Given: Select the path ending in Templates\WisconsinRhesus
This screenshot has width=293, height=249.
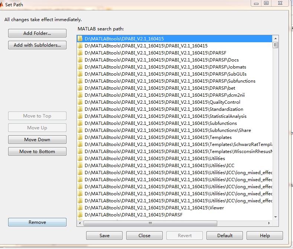Looking at the screenshot, I should [x=175, y=152].
